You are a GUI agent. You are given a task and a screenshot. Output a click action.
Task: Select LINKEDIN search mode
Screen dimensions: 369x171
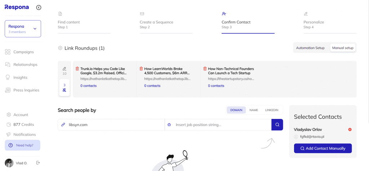tap(272, 110)
